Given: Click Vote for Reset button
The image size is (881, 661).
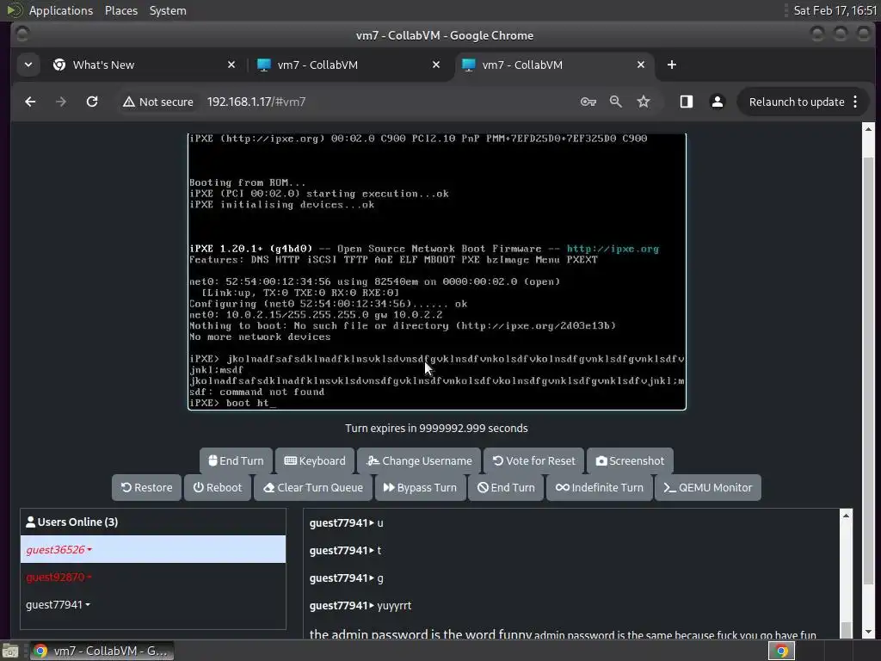Looking at the screenshot, I should point(533,461).
